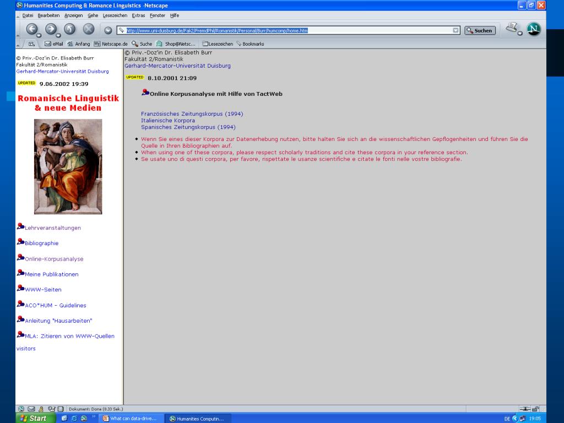Go back with the Back arrow button

click(x=31, y=29)
